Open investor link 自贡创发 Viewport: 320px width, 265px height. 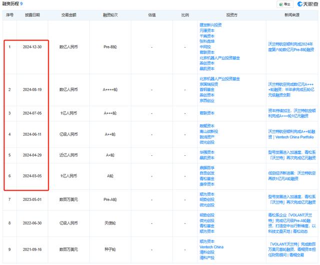tap(207, 173)
